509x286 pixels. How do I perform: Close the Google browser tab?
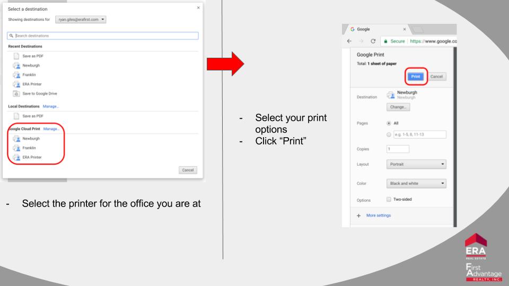pos(405,29)
